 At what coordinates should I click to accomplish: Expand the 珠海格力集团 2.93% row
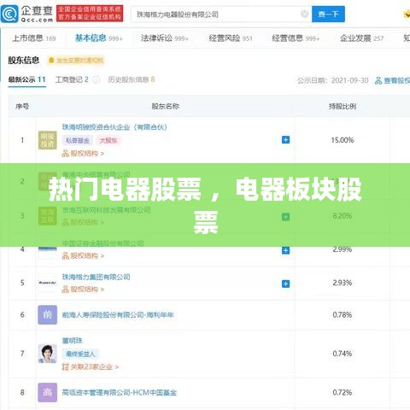pos(285,284)
